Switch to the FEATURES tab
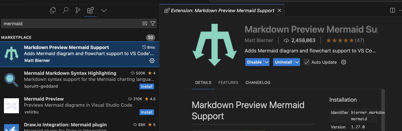 tap(228, 83)
